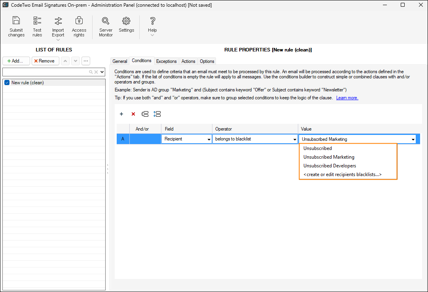Click the Remove rule button

45,61
